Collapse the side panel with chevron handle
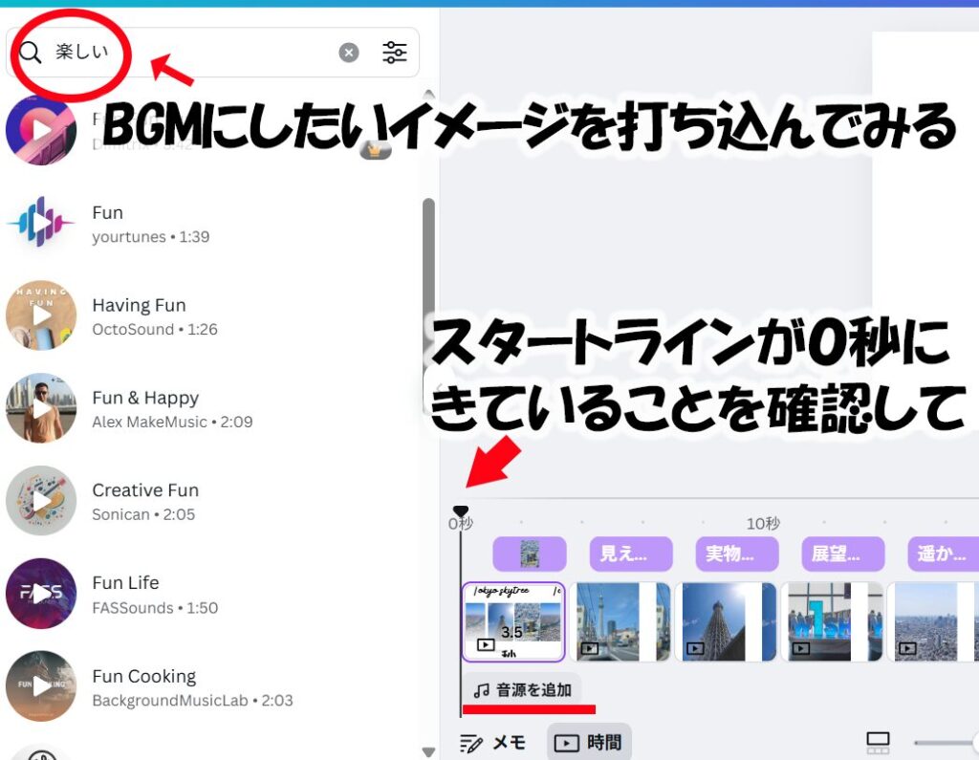This screenshot has height=760, width=979. click(438, 390)
